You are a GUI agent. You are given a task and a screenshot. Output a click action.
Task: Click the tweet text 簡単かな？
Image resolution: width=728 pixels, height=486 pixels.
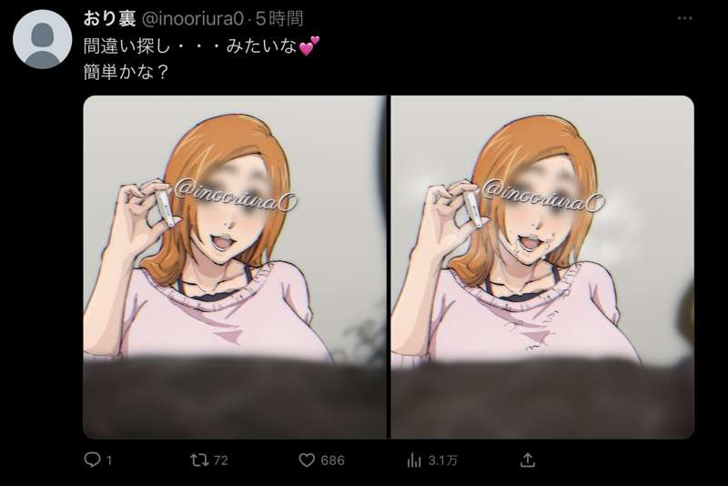126,72
